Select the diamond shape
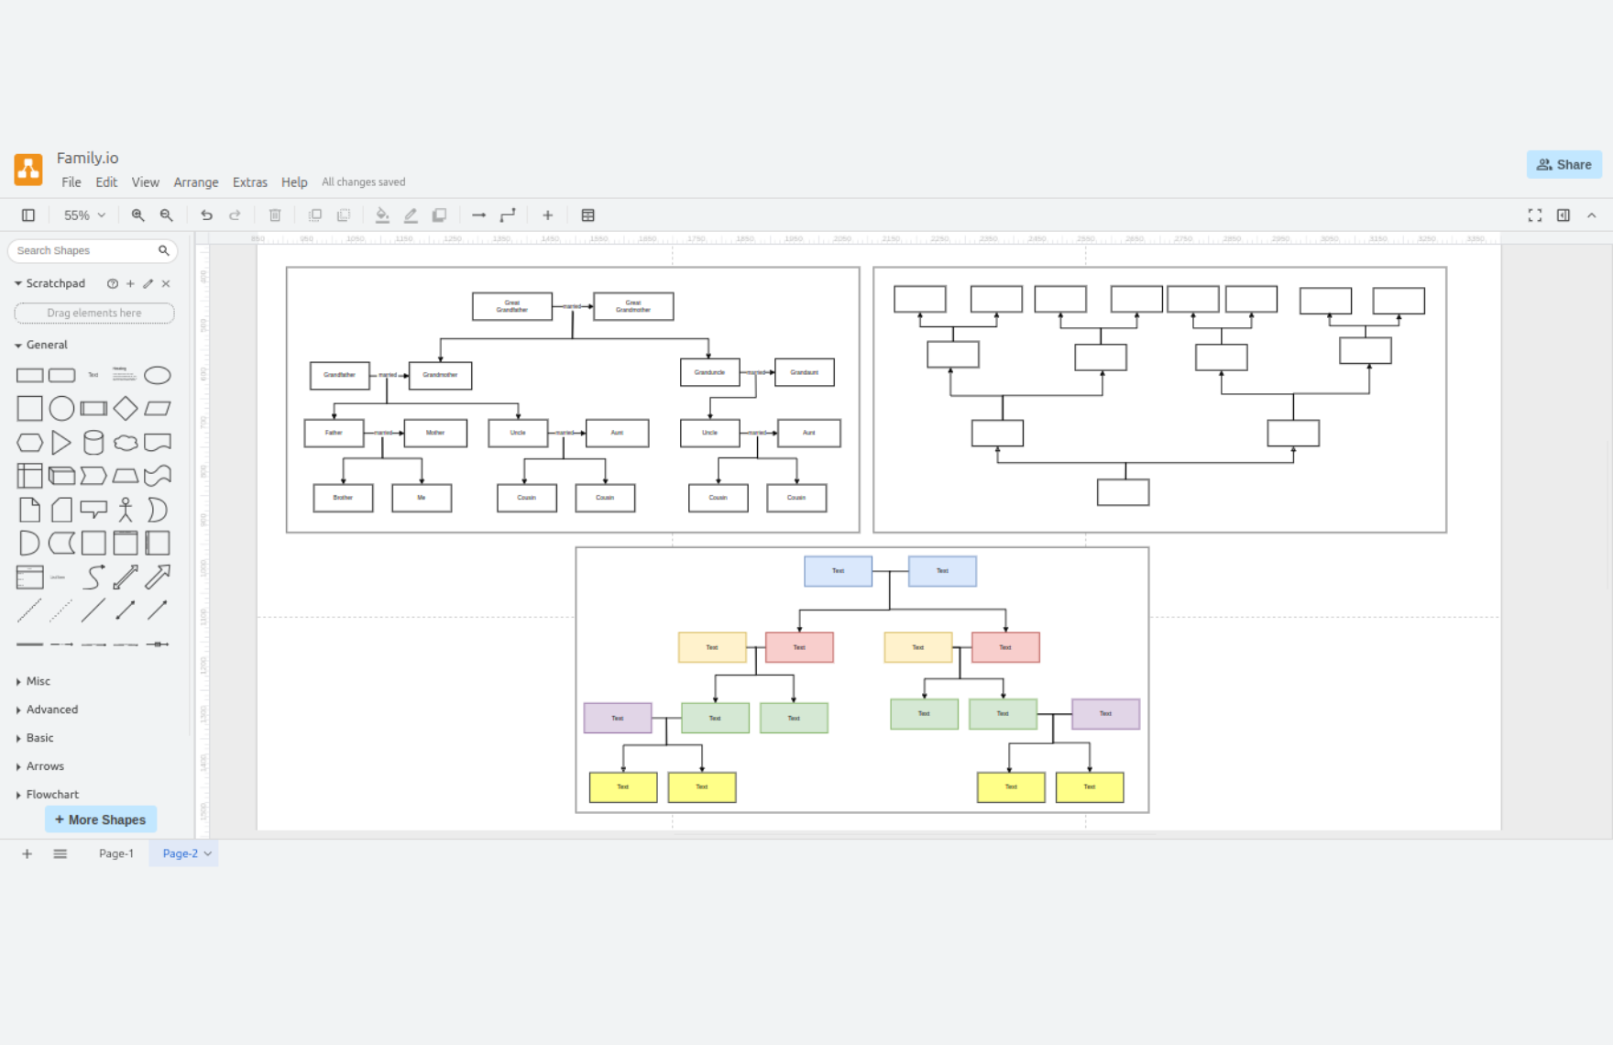The image size is (1613, 1045). point(126,409)
